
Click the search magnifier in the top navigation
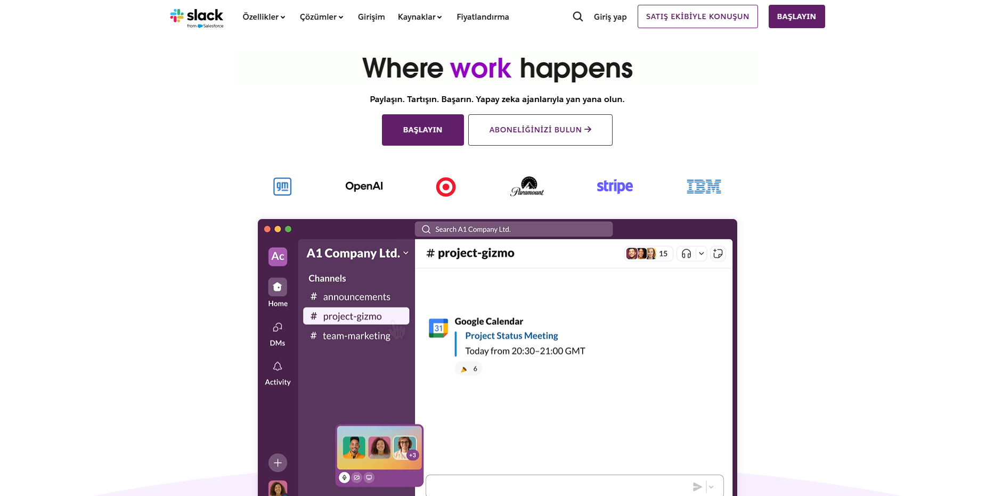(x=577, y=16)
